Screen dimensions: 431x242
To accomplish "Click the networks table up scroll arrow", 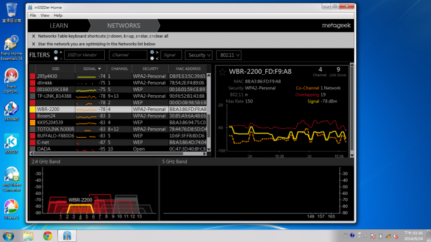I will (x=209, y=75).
